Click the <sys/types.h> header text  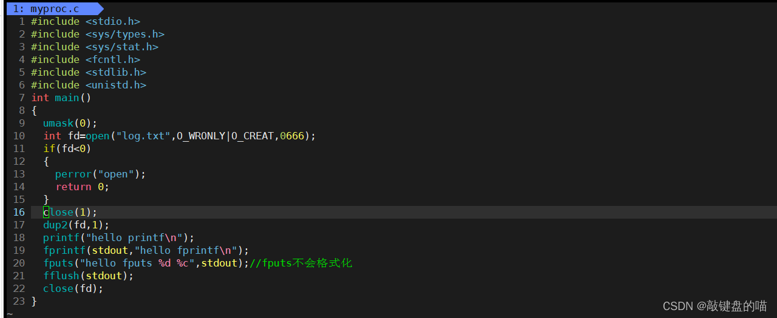click(125, 35)
